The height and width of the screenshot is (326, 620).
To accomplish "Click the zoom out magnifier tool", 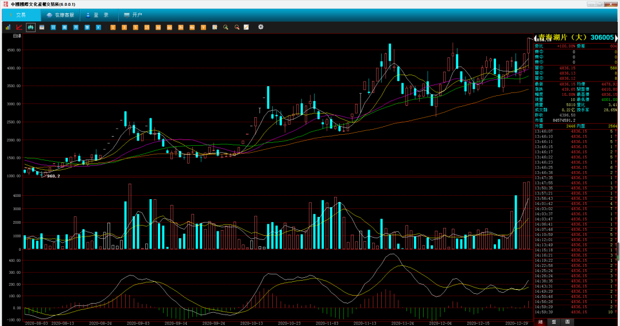I will [x=237, y=28].
